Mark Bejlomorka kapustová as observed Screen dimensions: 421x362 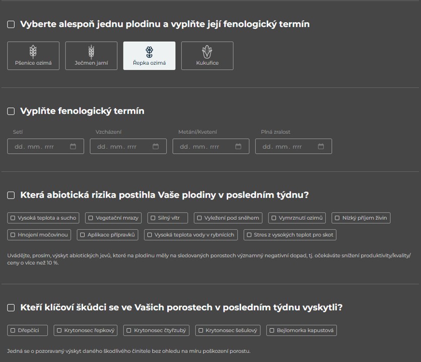click(x=272, y=330)
